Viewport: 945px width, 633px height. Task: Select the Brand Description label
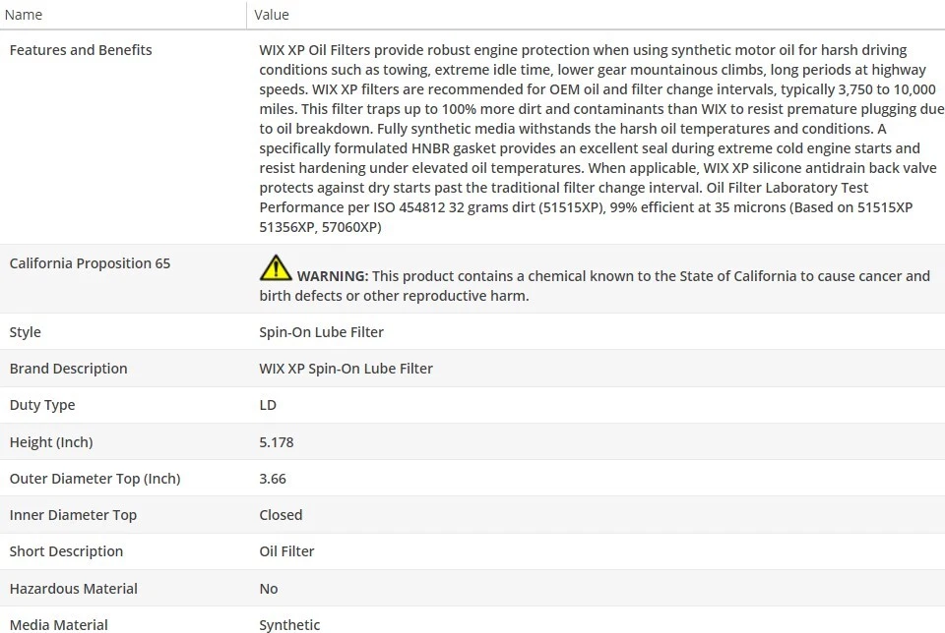68,369
